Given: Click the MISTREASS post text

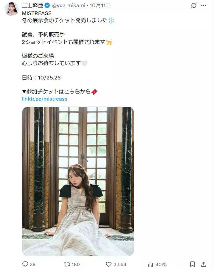Looking at the screenshot, I should (x=37, y=13).
